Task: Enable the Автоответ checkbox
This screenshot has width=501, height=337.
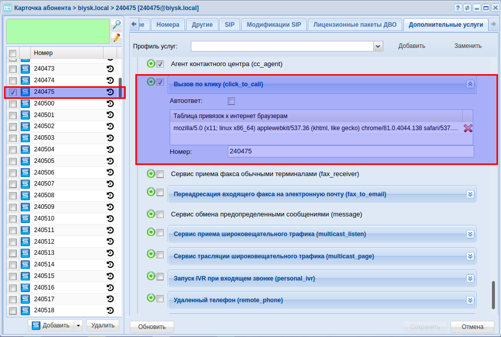Action: click(231, 101)
